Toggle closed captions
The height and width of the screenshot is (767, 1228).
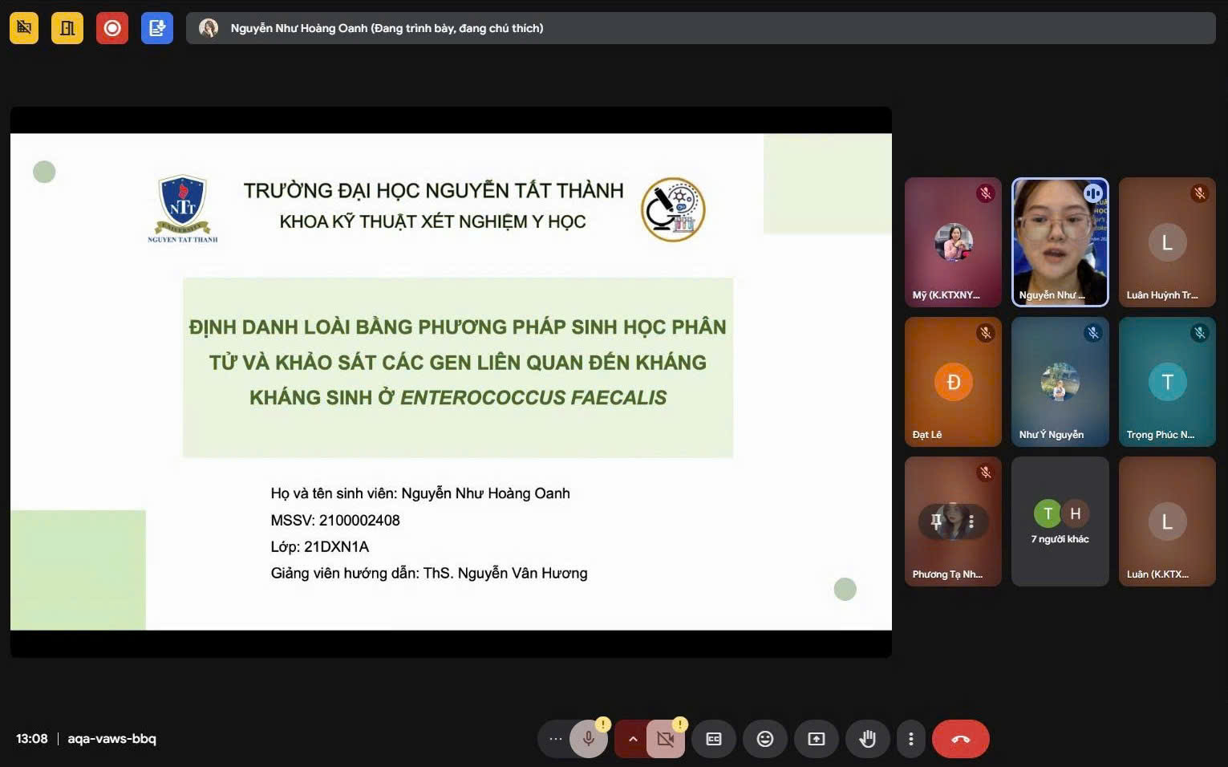click(x=714, y=739)
